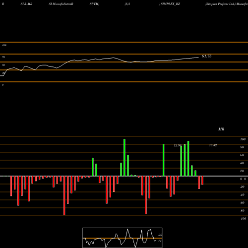Click the -60 label on MR axis
Viewport: 248px width, 248px height.
tap(242, 203)
